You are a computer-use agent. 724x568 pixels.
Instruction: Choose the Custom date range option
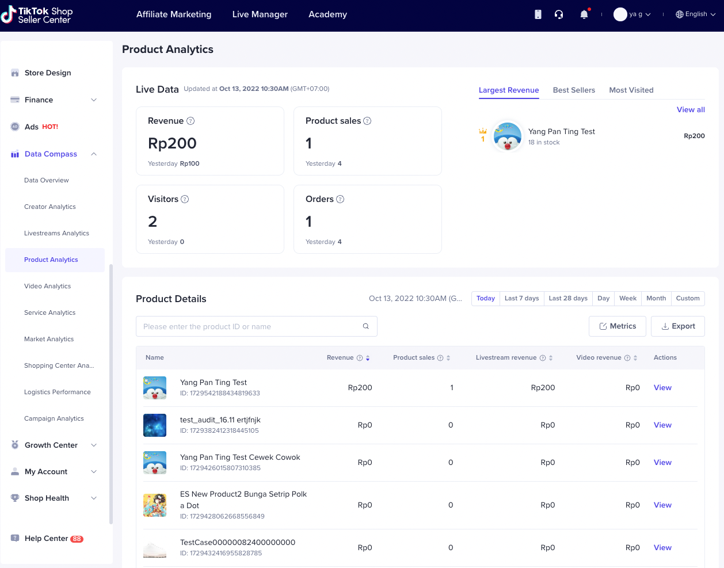pos(688,298)
